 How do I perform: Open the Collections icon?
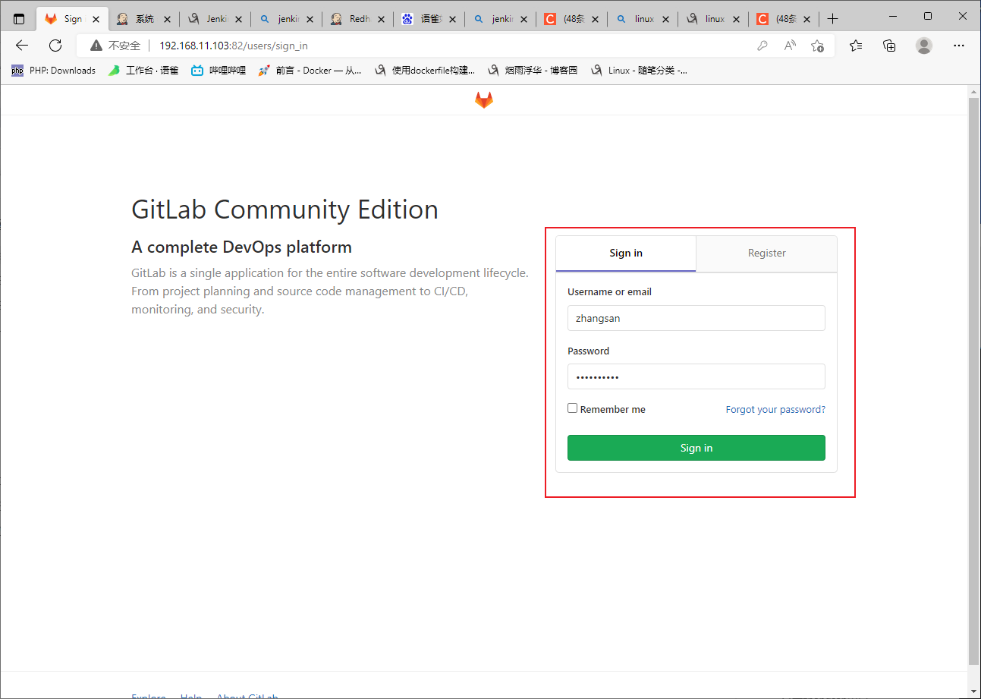tap(890, 46)
